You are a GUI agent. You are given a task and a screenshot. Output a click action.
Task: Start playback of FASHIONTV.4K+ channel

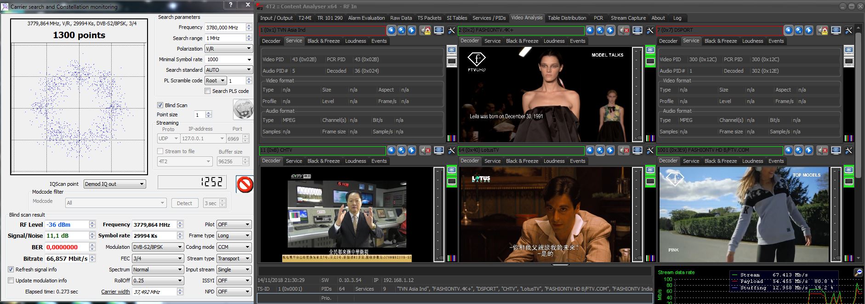(x=610, y=30)
